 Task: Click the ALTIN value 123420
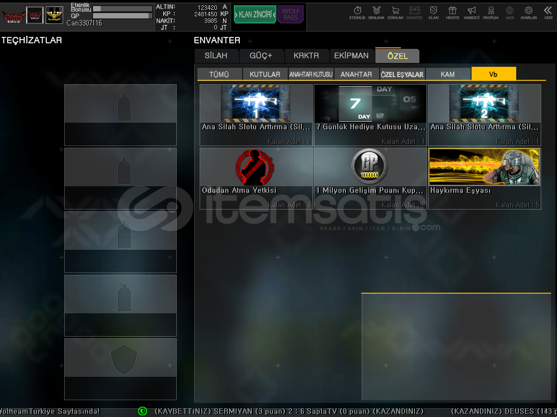pos(207,8)
